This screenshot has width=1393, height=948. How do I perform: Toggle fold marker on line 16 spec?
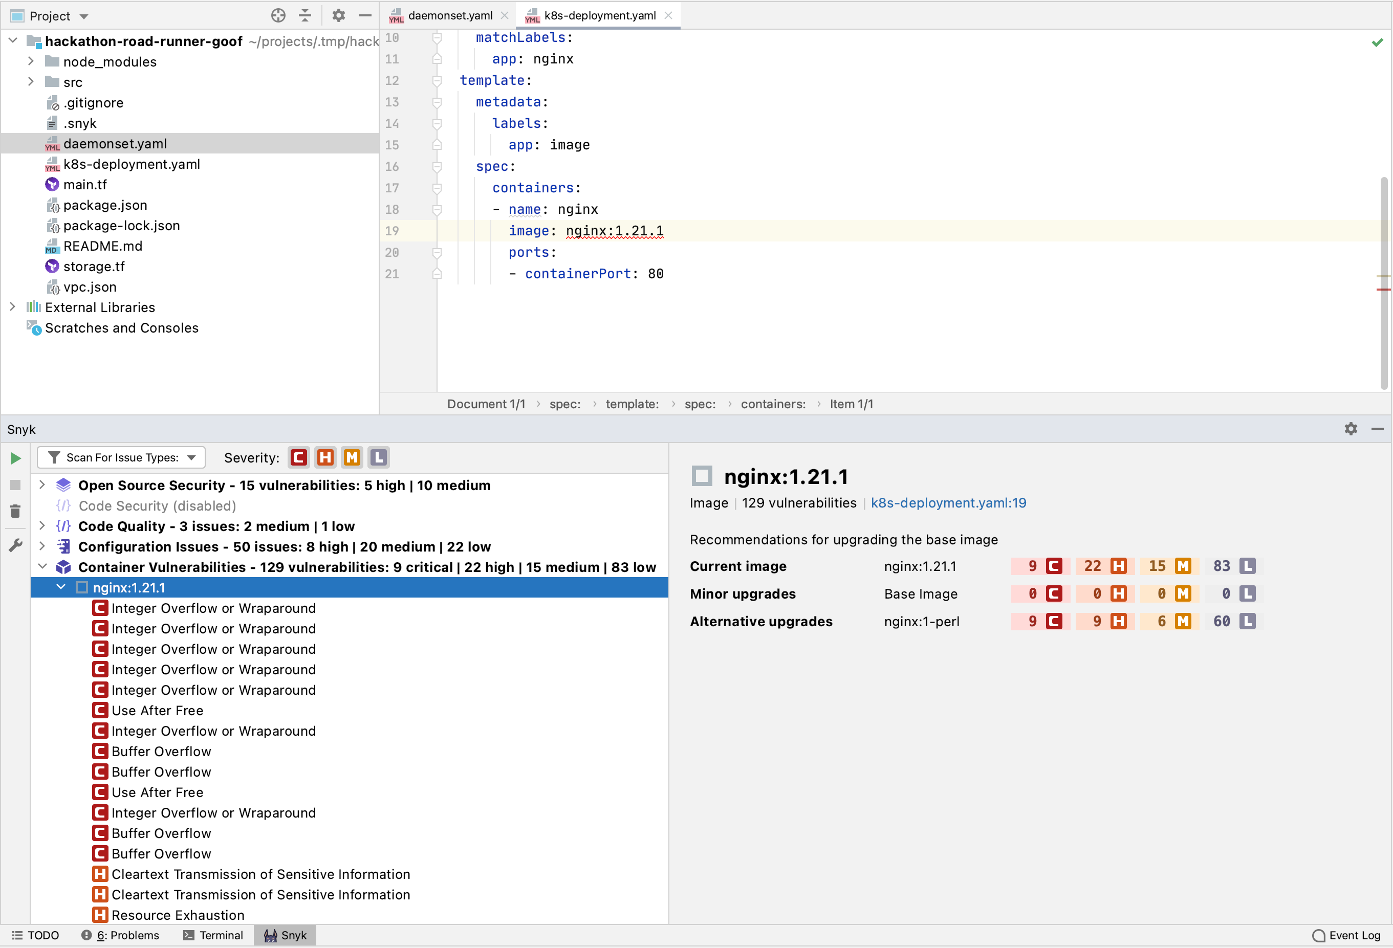point(437,167)
